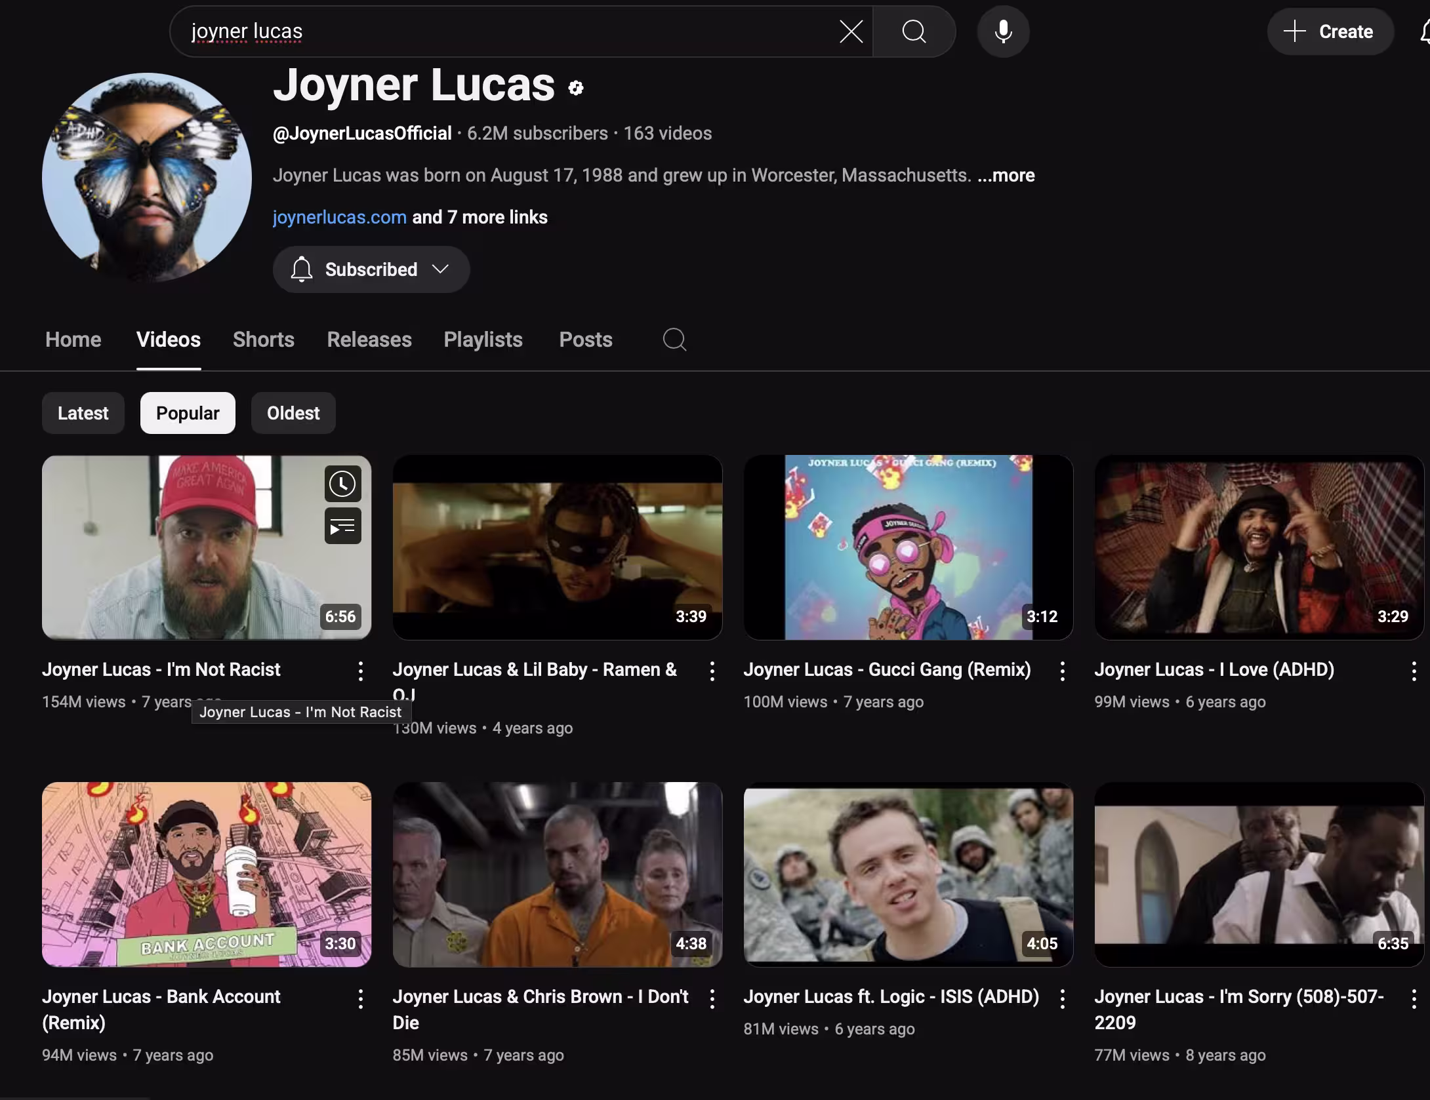
Task: Play the I'm Sorry video thumbnail
Action: coord(1259,874)
